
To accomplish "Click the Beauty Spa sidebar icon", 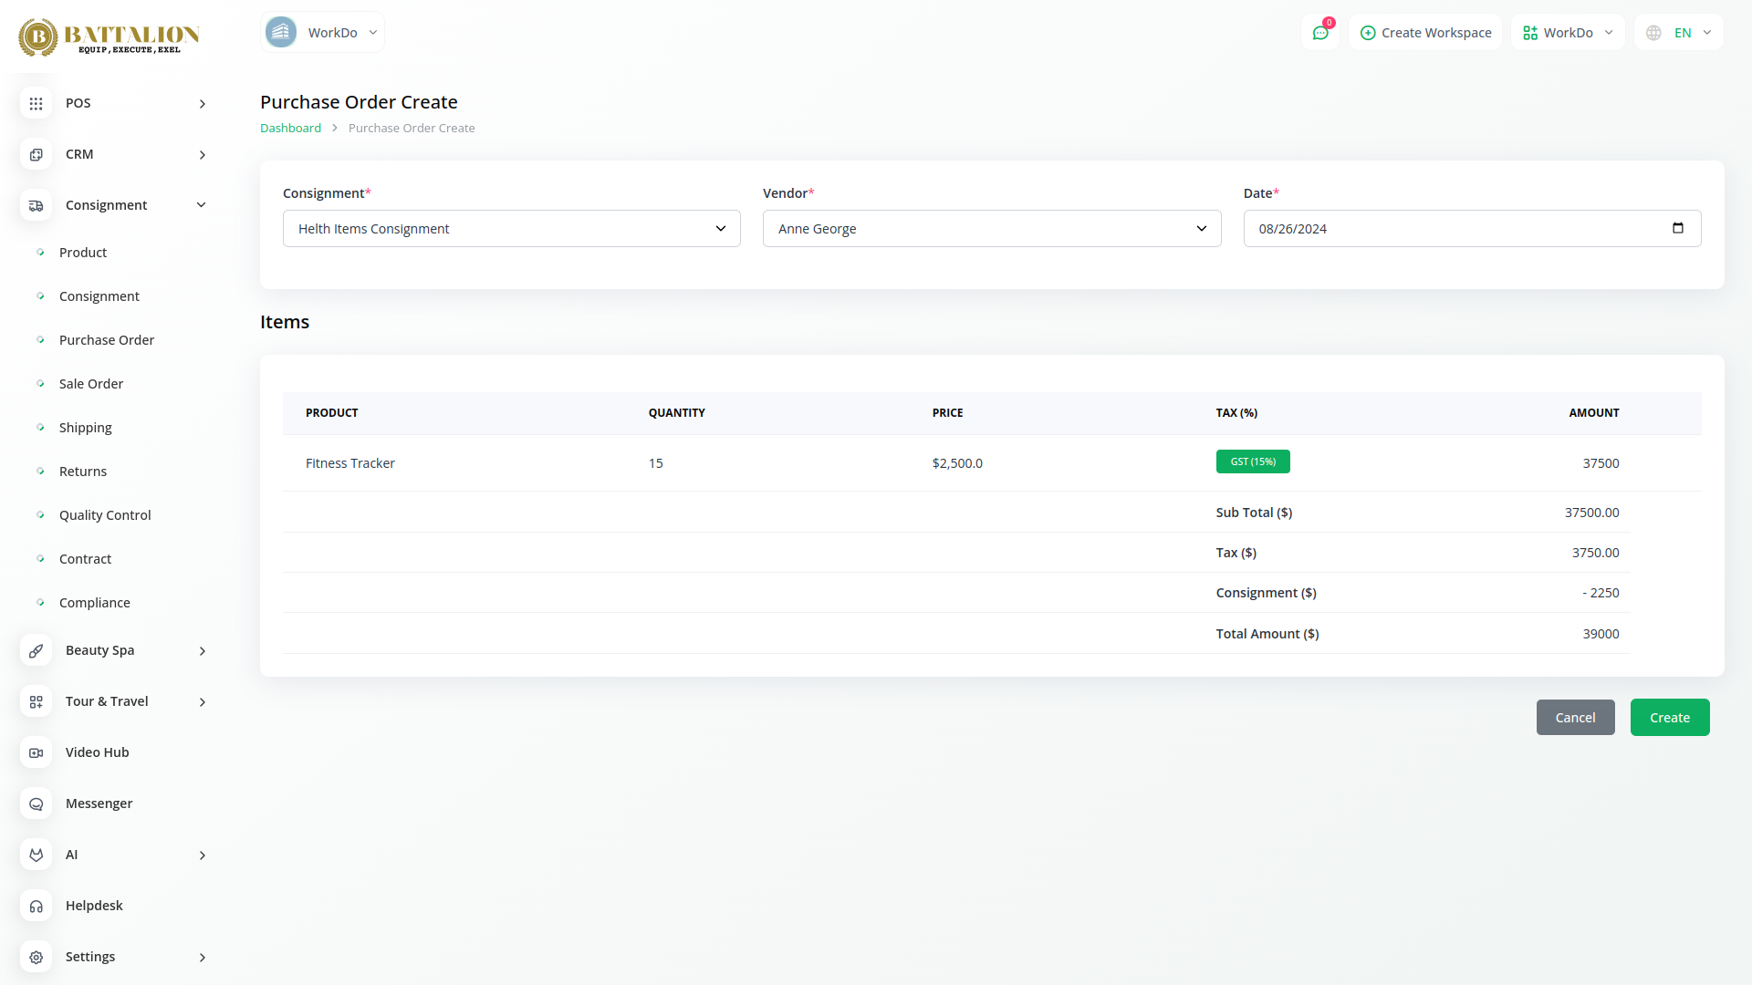I will click(36, 650).
